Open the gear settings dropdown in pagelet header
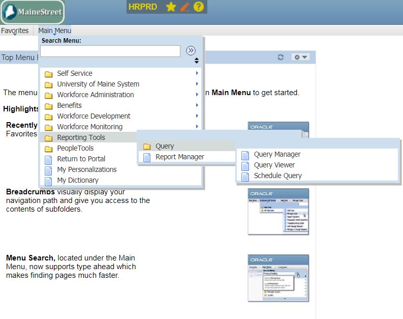 click(300, 57)
